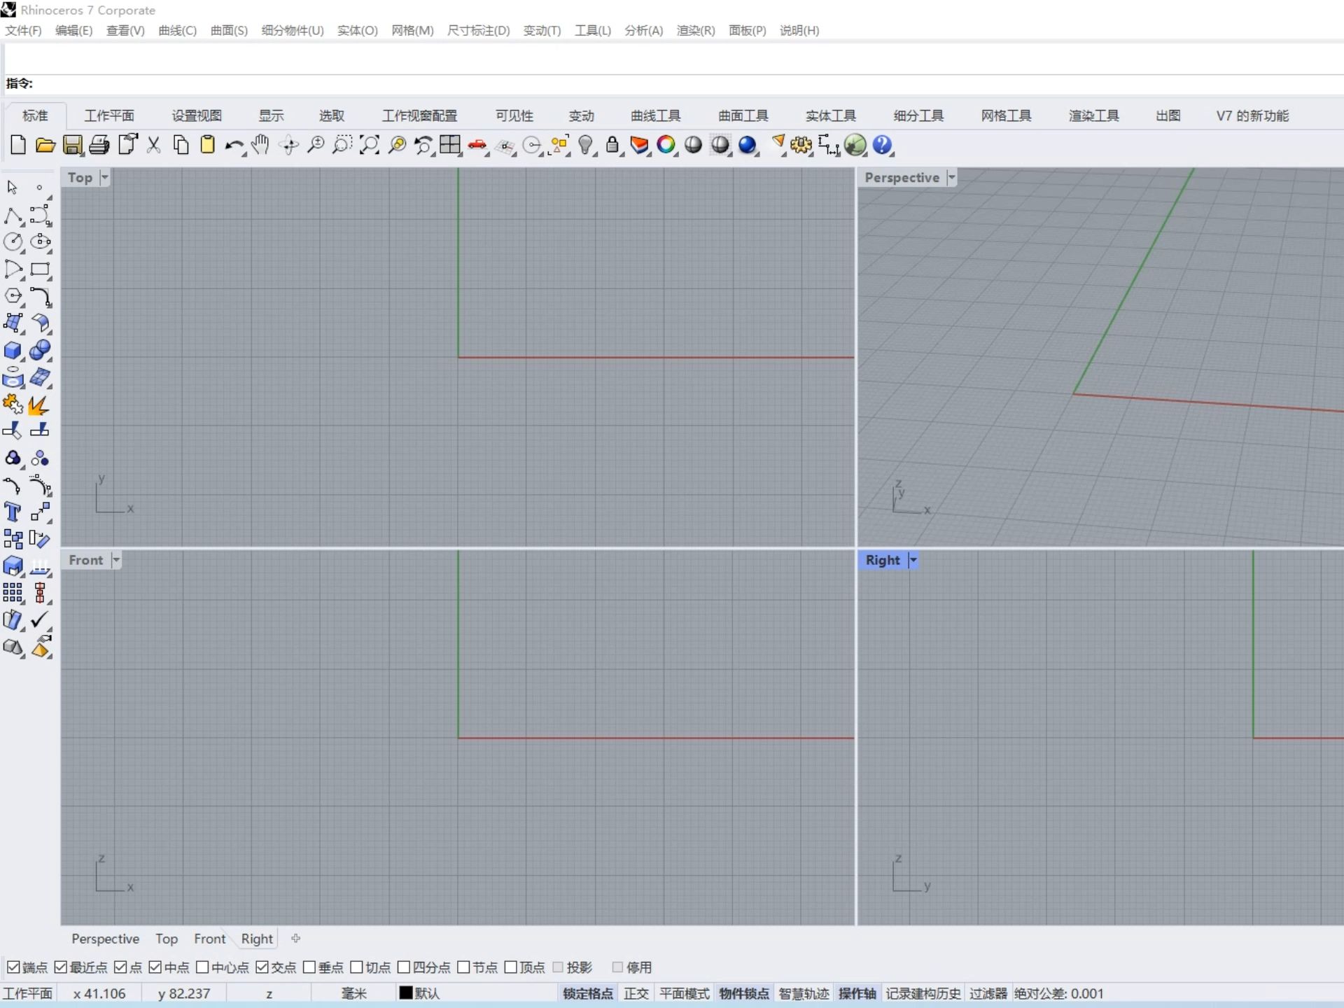The width and height of the screenshot is (1344, 1008).
Task: Click the Print icon
Action: click(99, 145)
